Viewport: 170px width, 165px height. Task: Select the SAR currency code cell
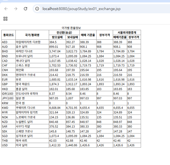[x=9, y=126]
